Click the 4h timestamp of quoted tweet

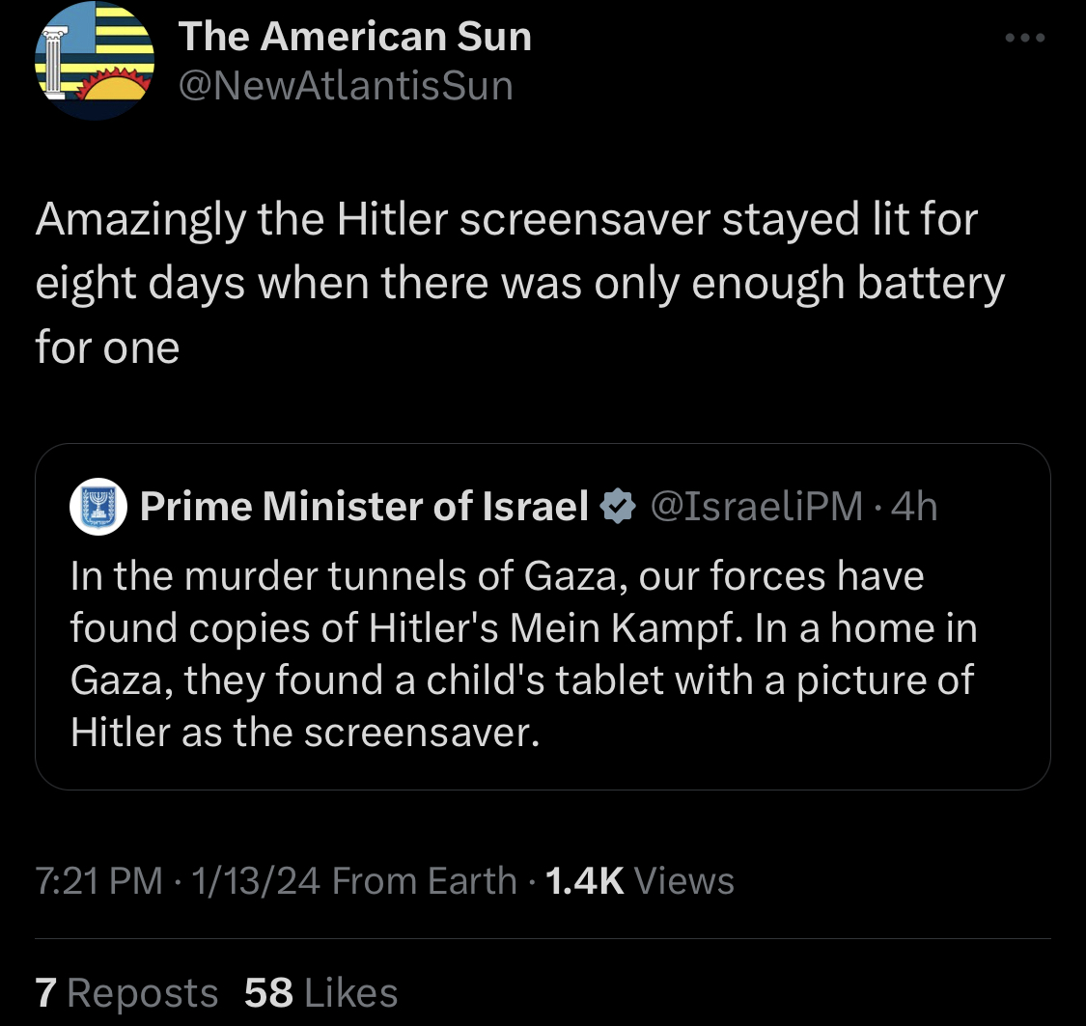tap(914, 506)
